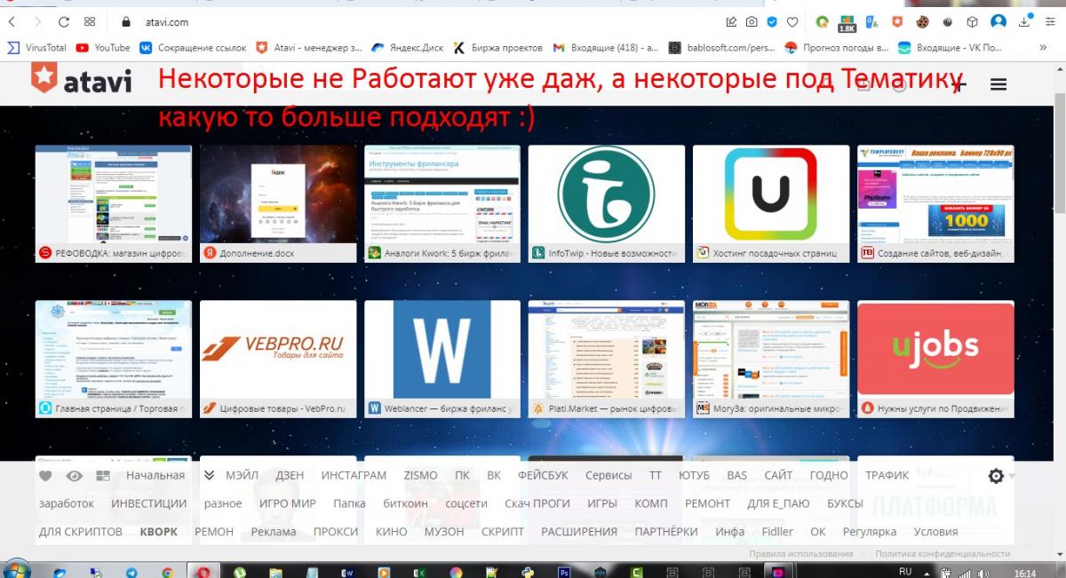
Task: Open the ujobs thumbnail
Action: coord(935,359)
